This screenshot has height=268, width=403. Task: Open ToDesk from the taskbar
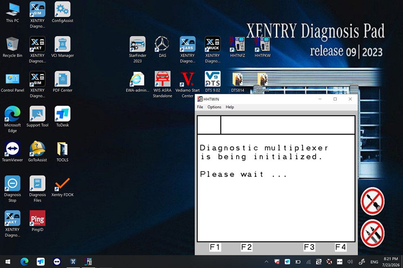click(x=41, y=262)
